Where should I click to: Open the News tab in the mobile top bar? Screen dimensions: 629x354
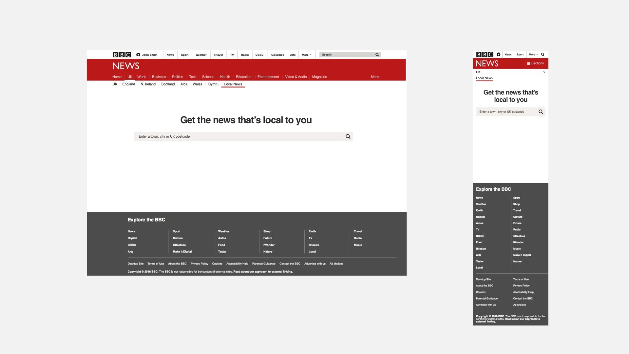pos(508,54)
